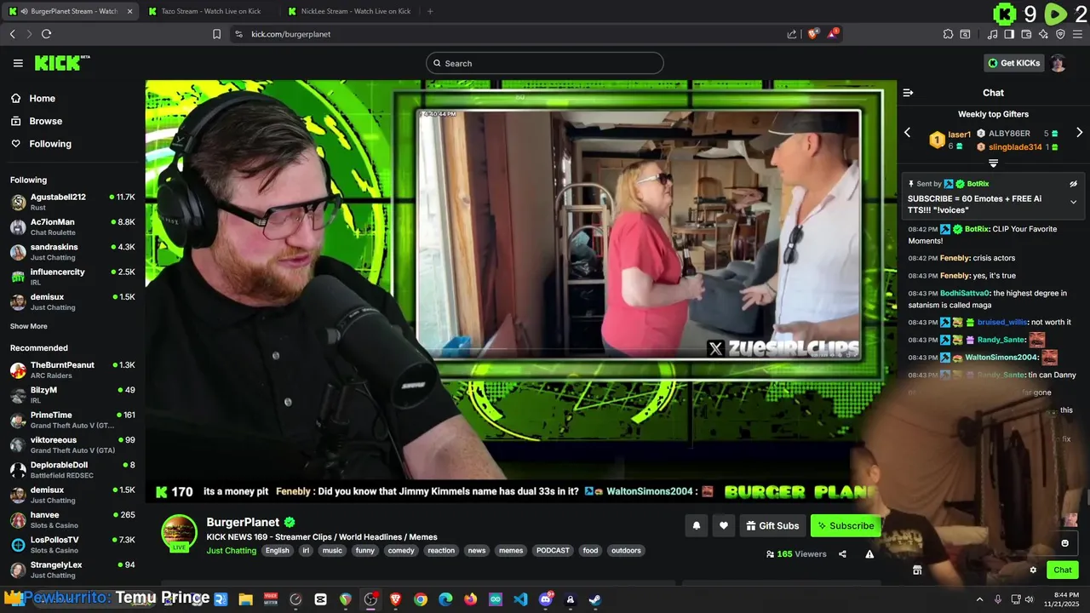Open Discord from the taskbar

(x=545, y=599)
